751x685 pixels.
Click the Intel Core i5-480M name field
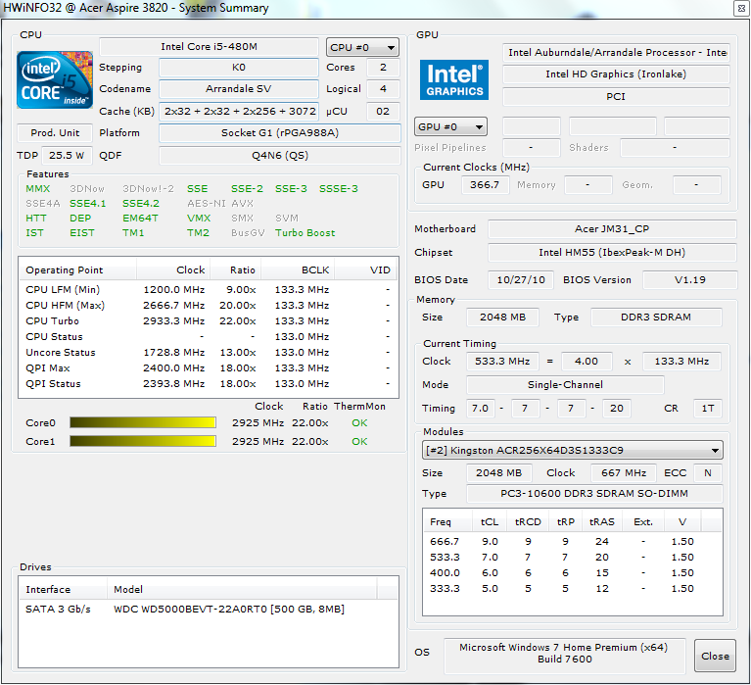pyautogui.click(x=209, y=46)
